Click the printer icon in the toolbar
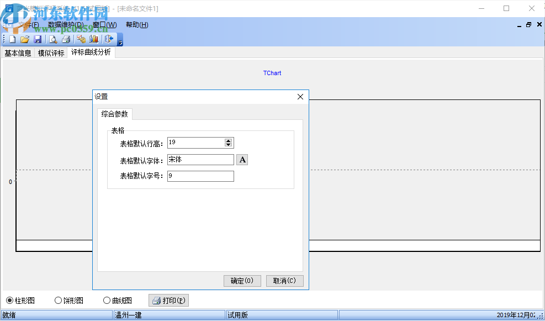The height and width of the screenshot is (321, 545). tap(66, 39)
